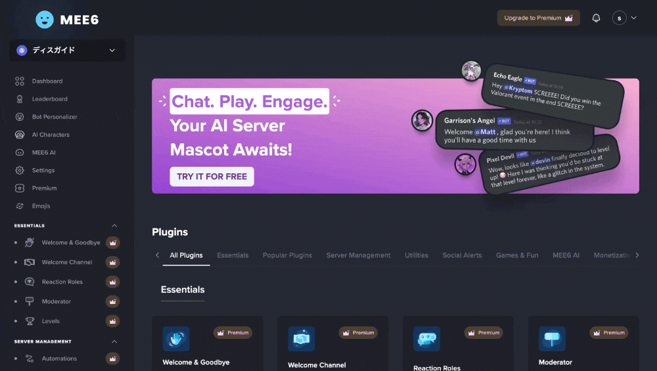Switch to the Social Alerts tab
The image size is (657, 371).
coord(462,255)
